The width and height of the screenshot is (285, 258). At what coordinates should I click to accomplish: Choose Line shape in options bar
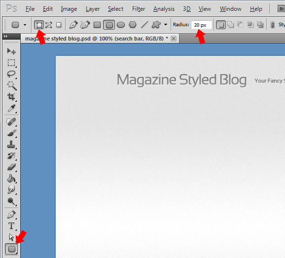pyautogui.click(x=144, y=25)
